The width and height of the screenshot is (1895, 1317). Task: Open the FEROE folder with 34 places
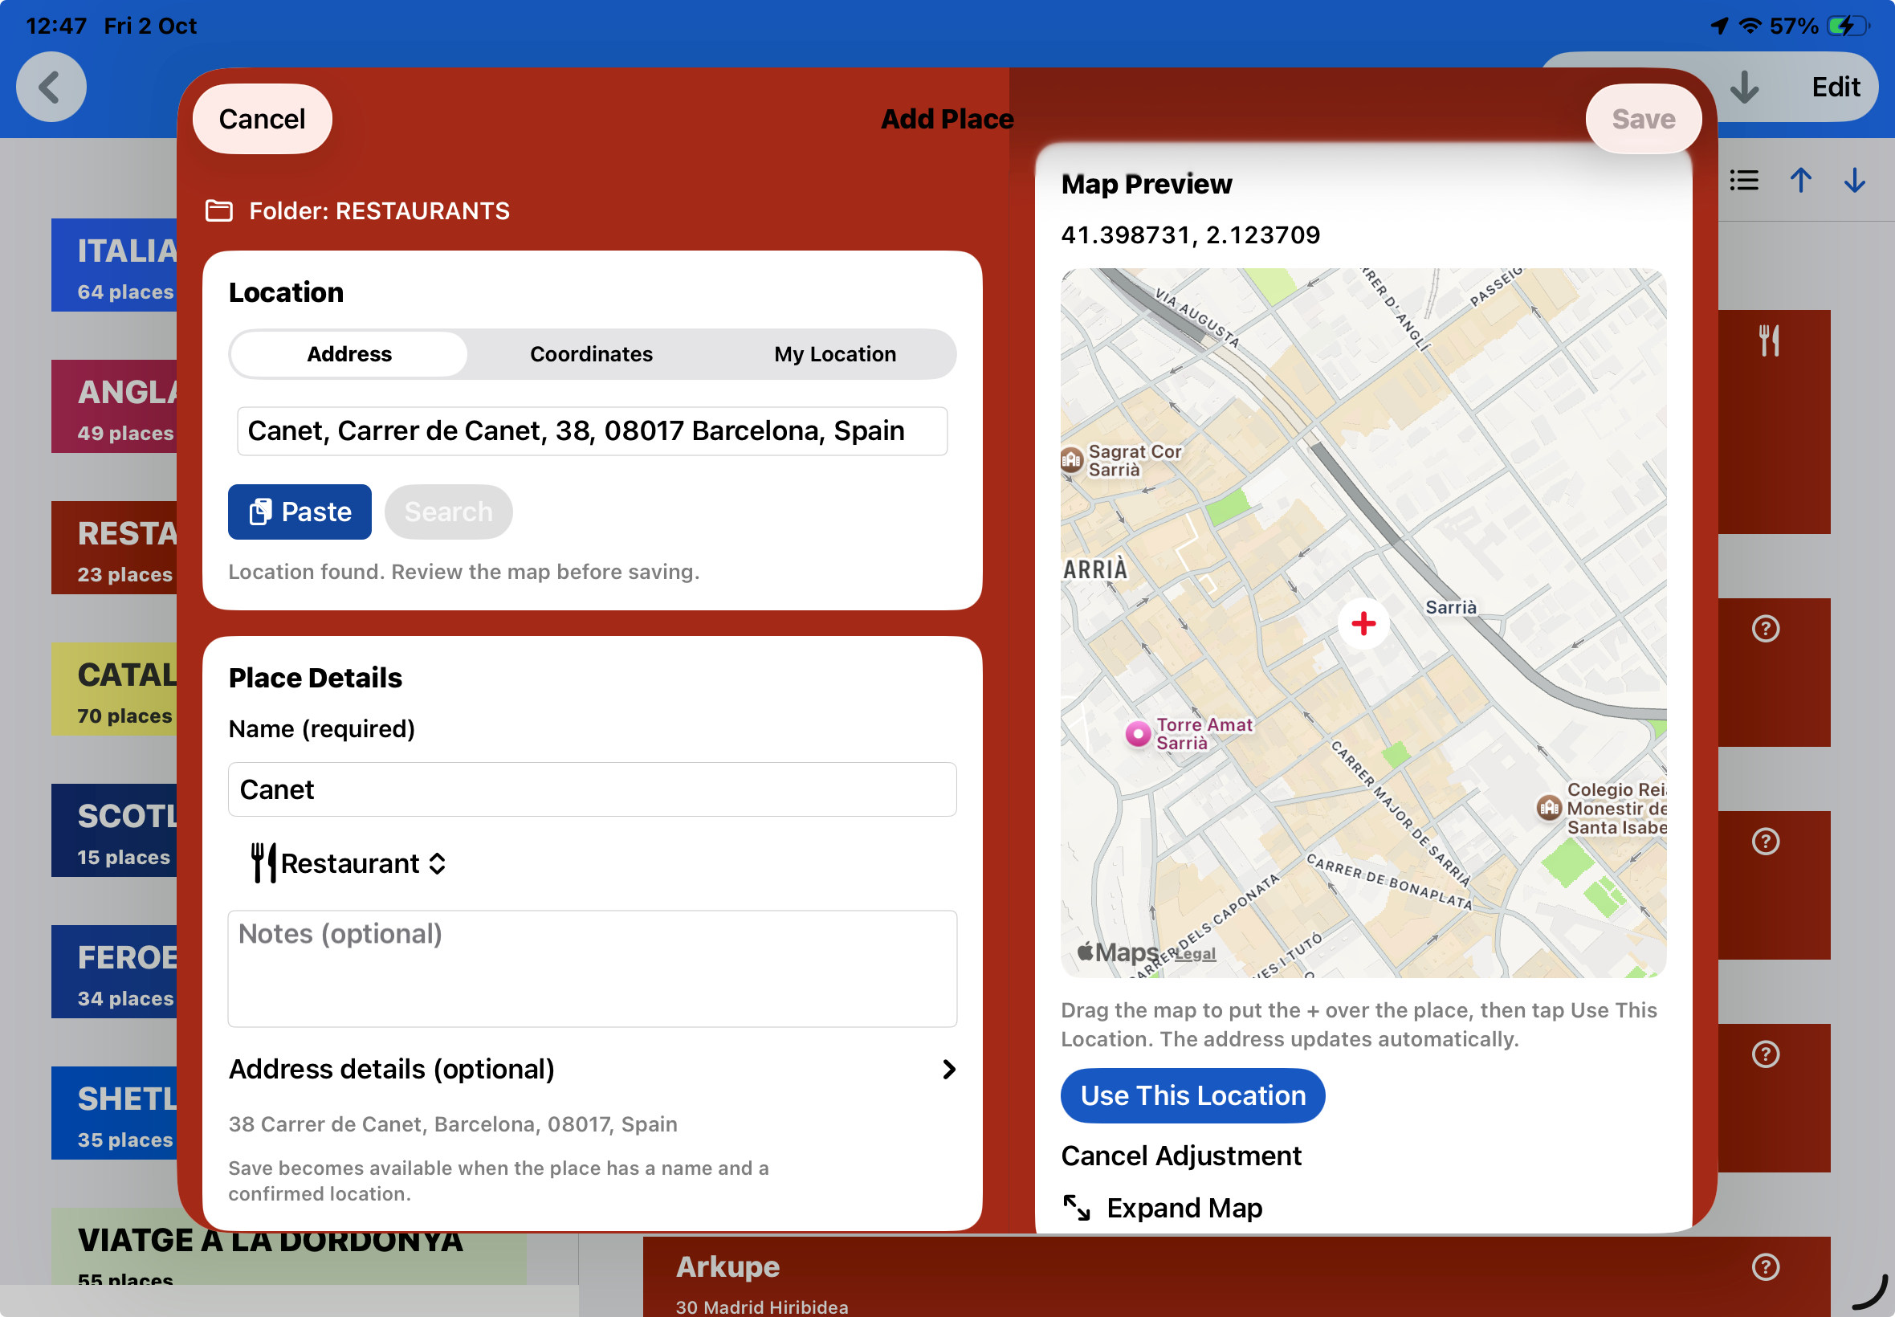(115, 971)
